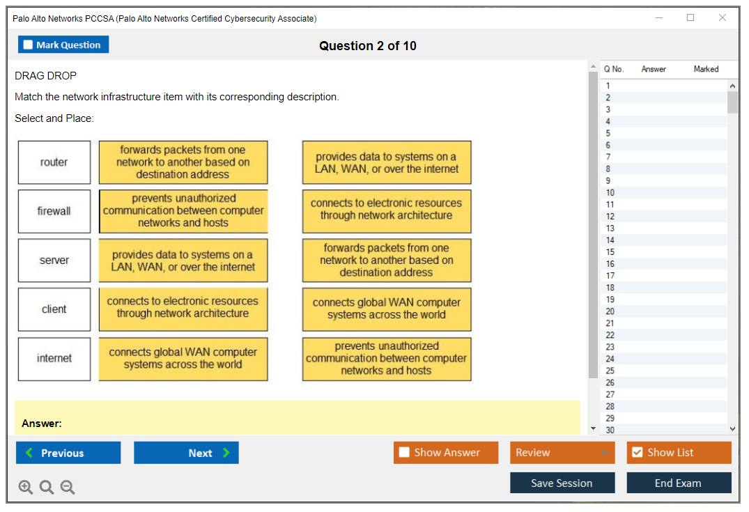Click the green right chevron on Next
This screenshot has height=512, width=749.
coord(226,453)
